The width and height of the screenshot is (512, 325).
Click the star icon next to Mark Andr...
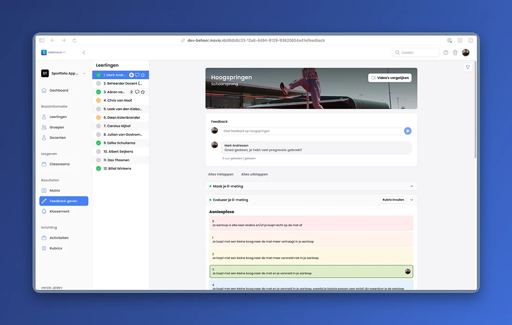pos(143,75)
